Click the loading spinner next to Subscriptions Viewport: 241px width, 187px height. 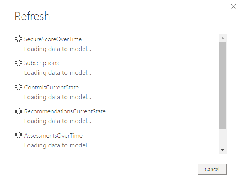point(18,63)
